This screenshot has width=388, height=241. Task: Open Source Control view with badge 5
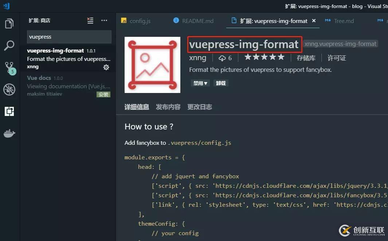tap(10, 68)
